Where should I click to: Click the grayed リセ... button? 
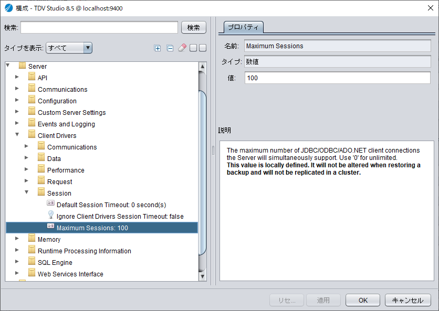287,300
